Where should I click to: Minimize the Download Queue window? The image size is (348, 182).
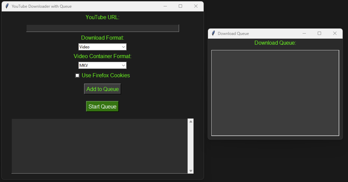click(304, 33)
